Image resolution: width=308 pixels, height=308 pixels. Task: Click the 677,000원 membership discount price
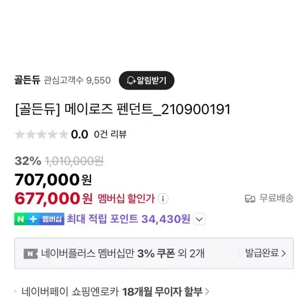click(53, 198)
